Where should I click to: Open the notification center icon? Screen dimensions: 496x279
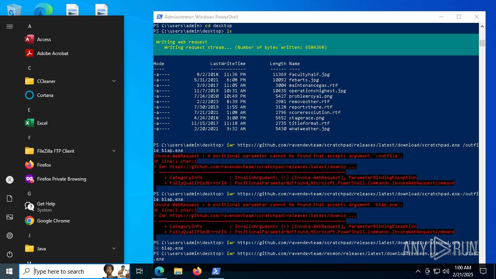tap(483, 271)
